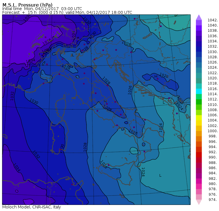Viewport: 219px width, 211px height.
Task: Click the 'Moloch Model, CNR-ISAC, Italy' credit text
Action: click(x=32, y=207)
